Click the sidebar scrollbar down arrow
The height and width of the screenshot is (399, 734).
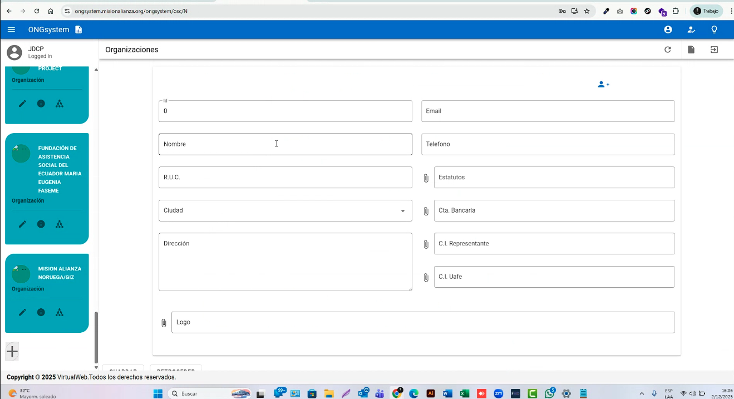pos(96,367)
